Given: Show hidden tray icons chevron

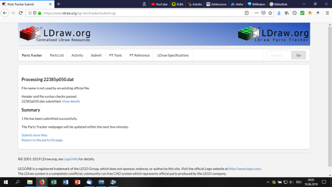Looking at the screenshot, I should tap(268, 182).
